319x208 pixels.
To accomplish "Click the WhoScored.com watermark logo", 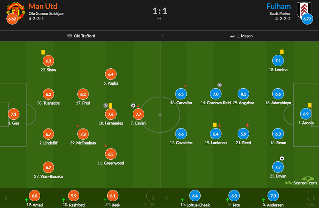I will (301, 181).
